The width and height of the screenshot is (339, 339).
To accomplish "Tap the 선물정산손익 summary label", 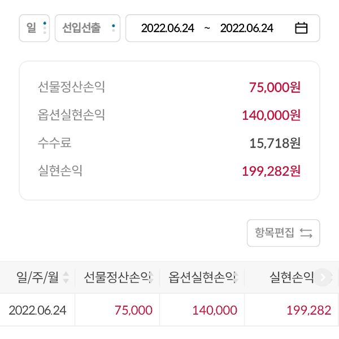I will click(x=71, y=88).
